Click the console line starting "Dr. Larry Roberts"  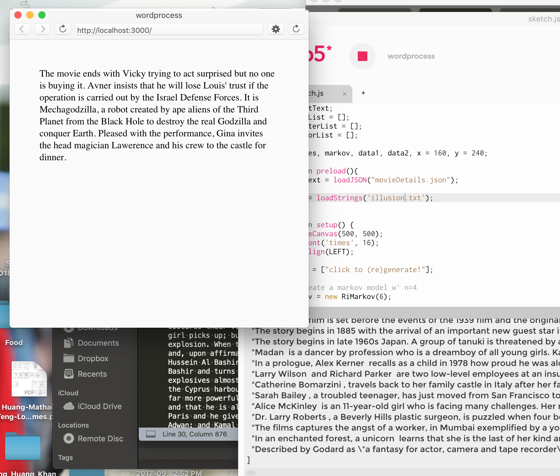406,417
